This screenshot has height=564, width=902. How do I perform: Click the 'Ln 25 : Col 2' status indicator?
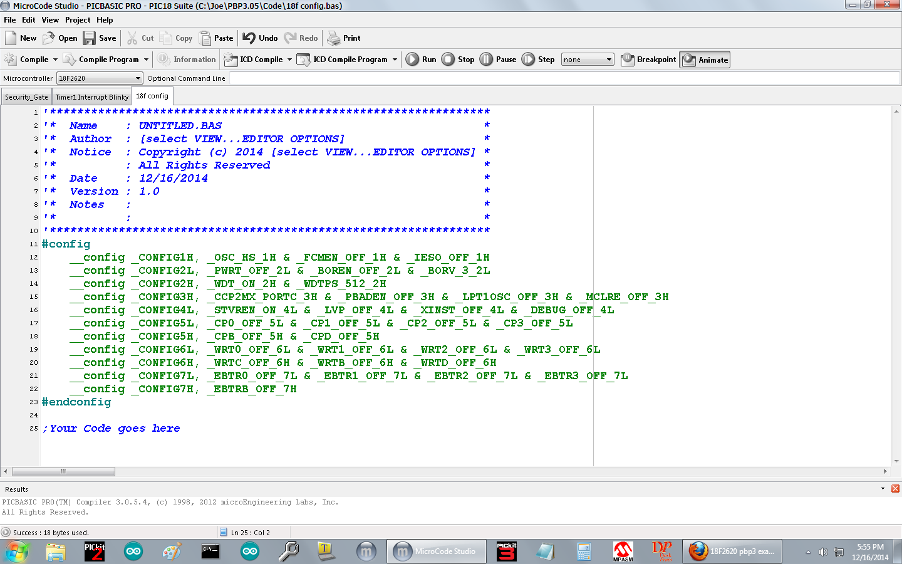pos(250,533)
